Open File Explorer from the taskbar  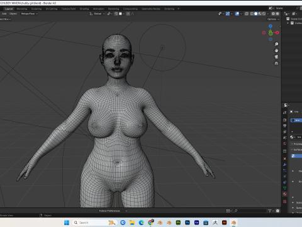tap(132, 223)
